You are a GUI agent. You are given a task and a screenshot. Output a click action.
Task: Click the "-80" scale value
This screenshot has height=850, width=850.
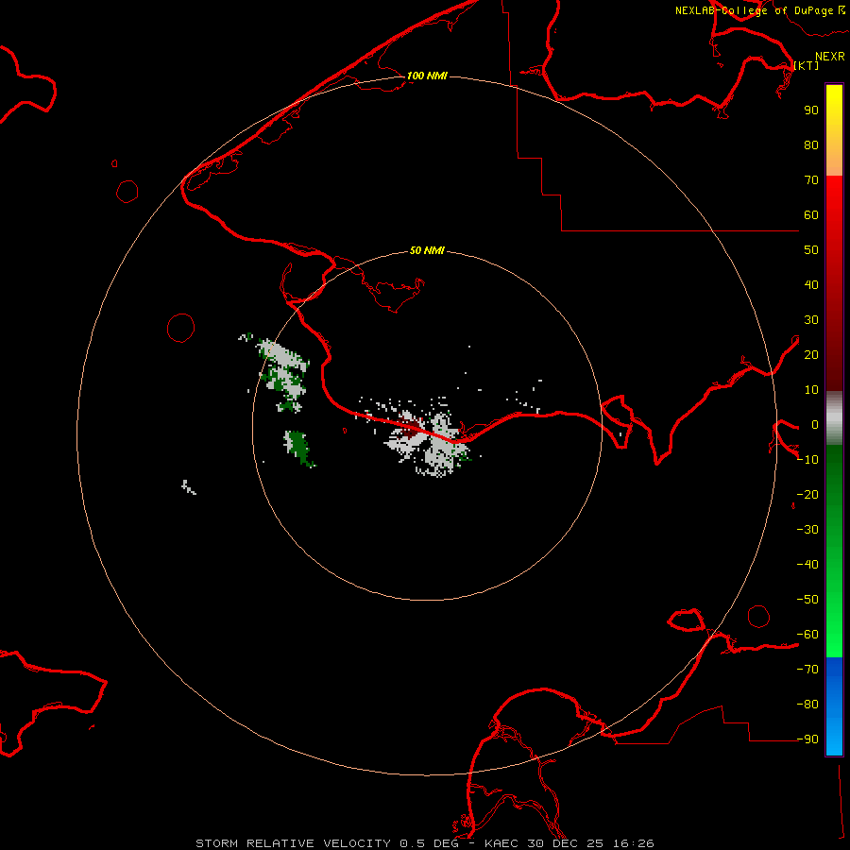pos(807,705)
